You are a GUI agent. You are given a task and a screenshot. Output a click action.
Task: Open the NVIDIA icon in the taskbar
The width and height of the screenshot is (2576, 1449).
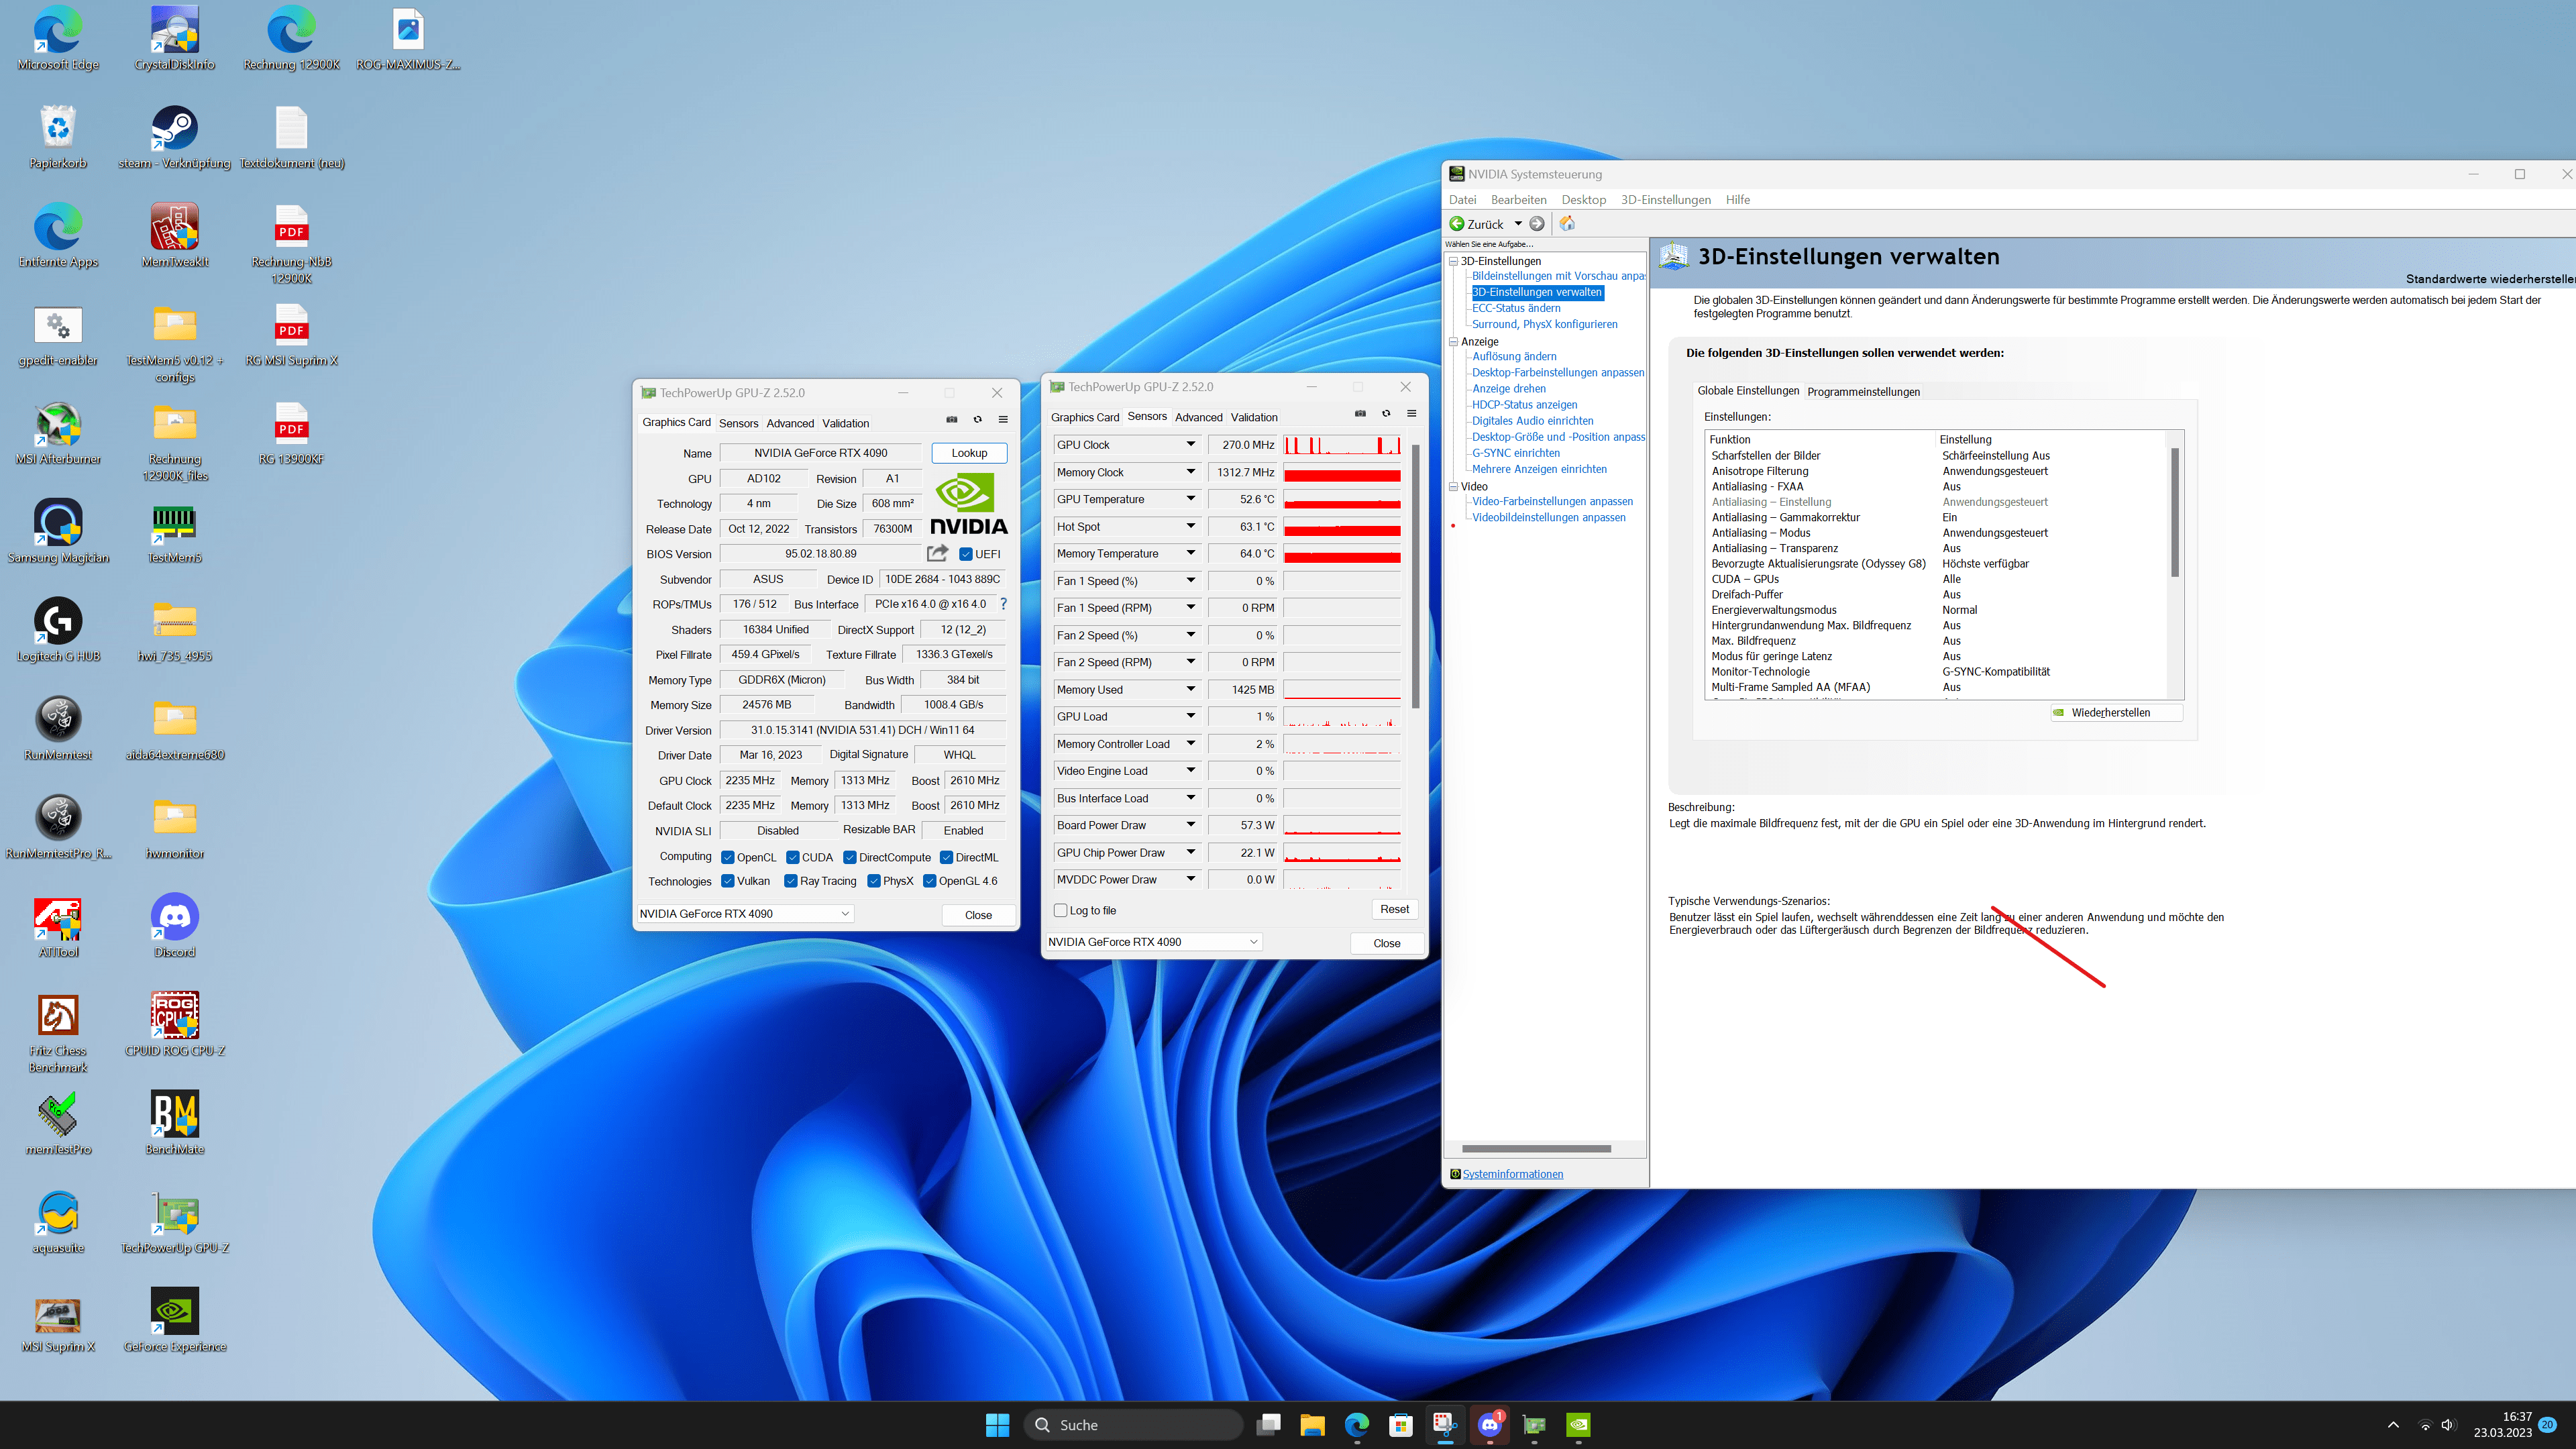pyautogui.click(x=1578, y=1425)
